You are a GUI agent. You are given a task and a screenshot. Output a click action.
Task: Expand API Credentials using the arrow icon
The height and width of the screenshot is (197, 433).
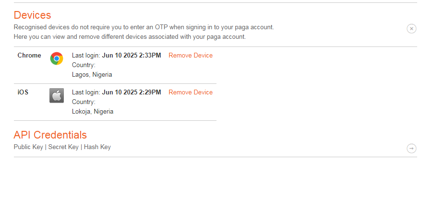click(x=411, y=149)
